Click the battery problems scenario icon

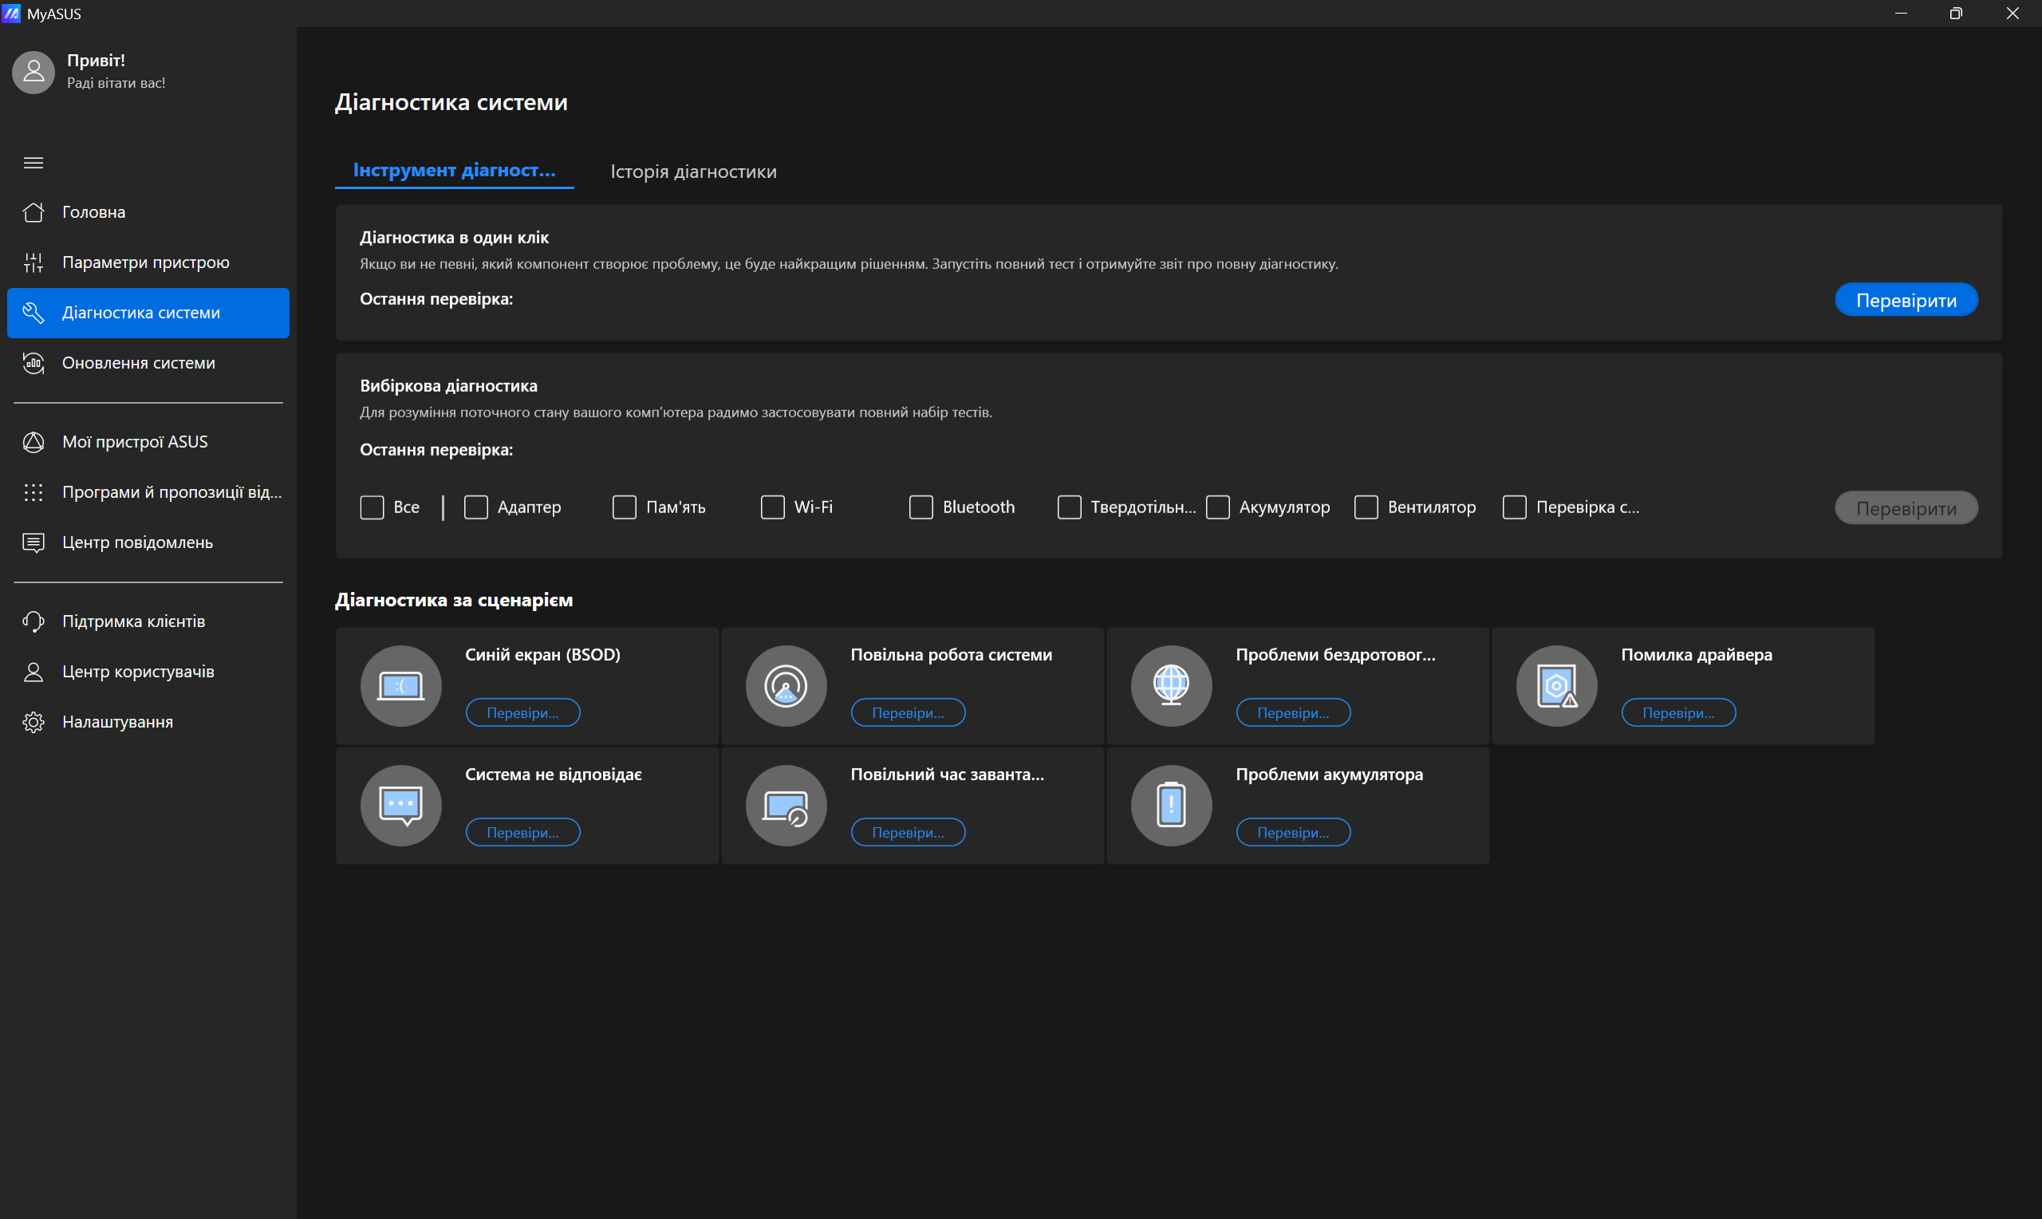coord(1170,806)
